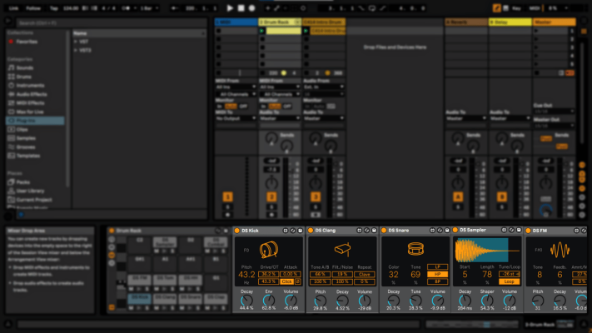
Task: Expand the VST3 folder in browser
Action: (x=76, y=50)
